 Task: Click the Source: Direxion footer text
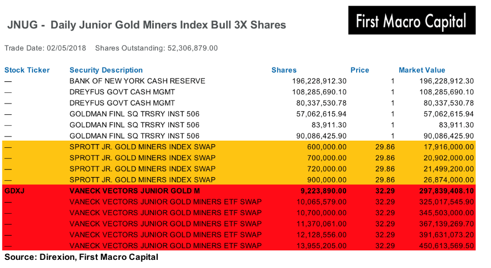pyautogui.click(x=81, y=257)
